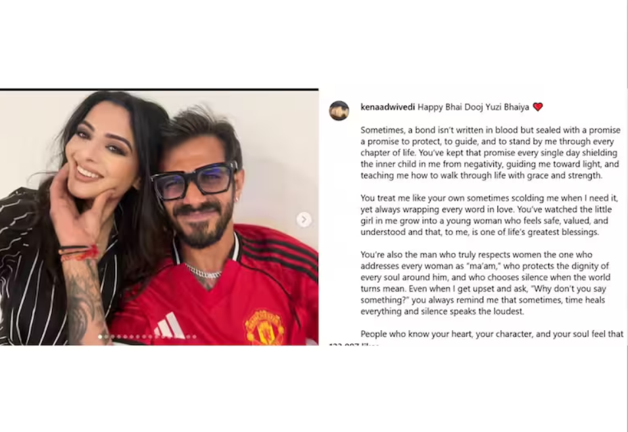Click the vertical scrollbar at right edge
Viewport: 628px width, 432px height.
coord(627,216)
